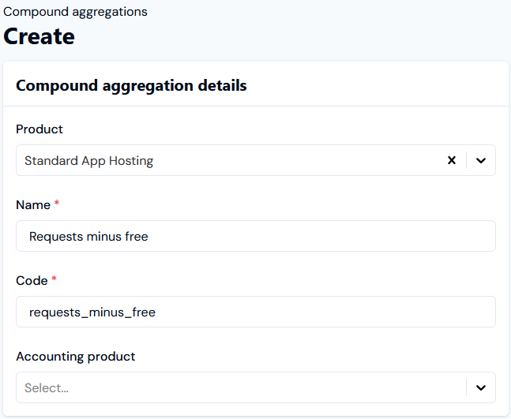Click the 'Name' field label

[x=33, y=205]
